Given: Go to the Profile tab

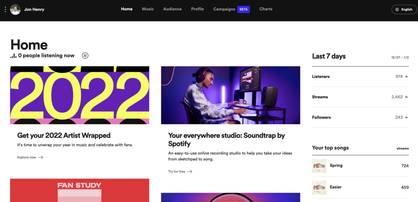Looking at the screenshot, I should click(198, 9).
